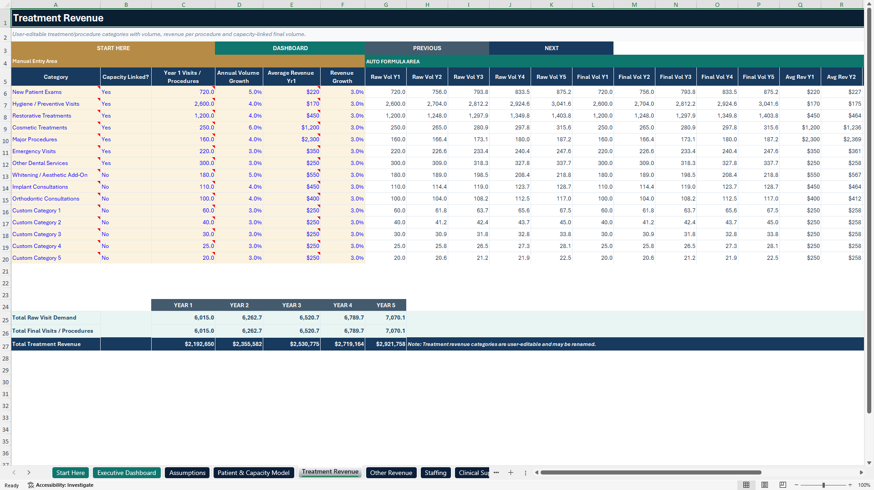Click the vertical scrollbar up arrow
The image size is (874, 490).
point(869,4)
